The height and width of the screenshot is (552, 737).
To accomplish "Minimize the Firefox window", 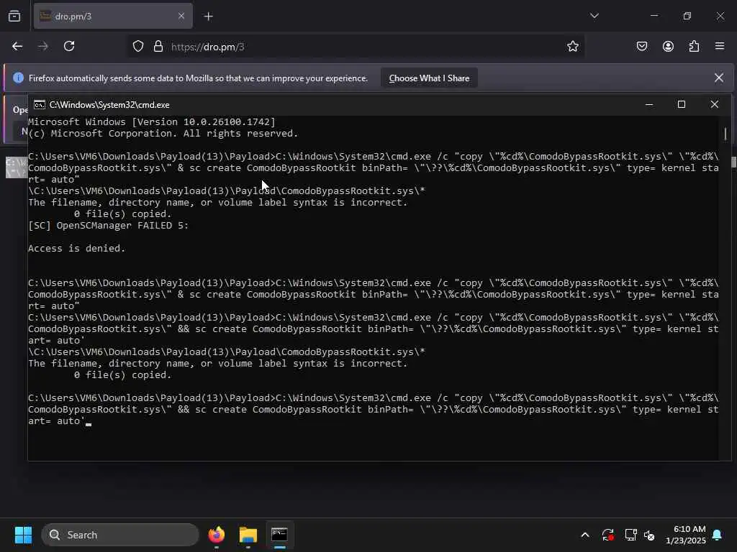I will 654,16.
